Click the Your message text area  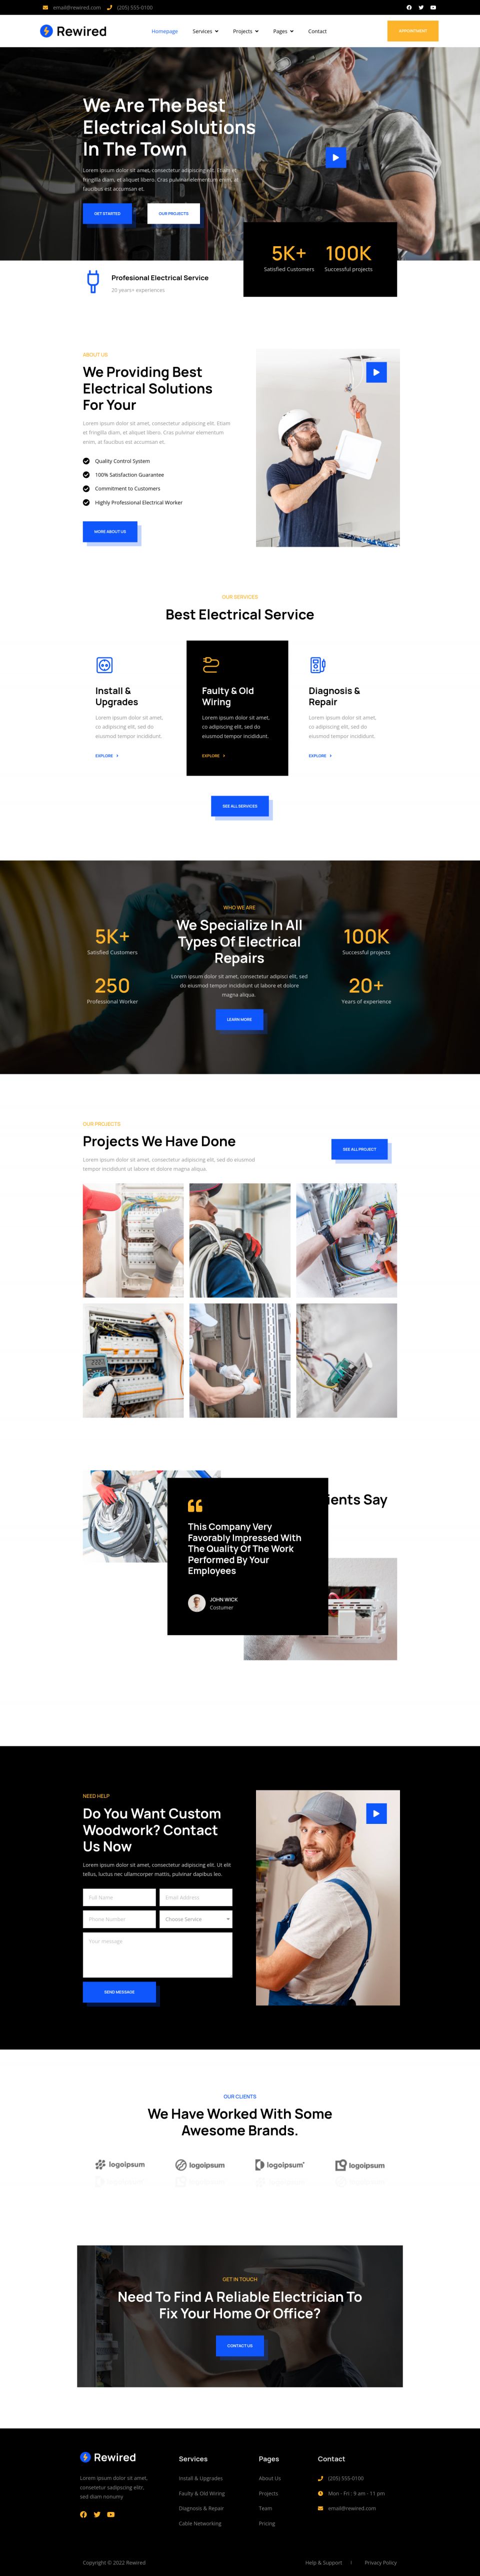(x=157, y=1955)
